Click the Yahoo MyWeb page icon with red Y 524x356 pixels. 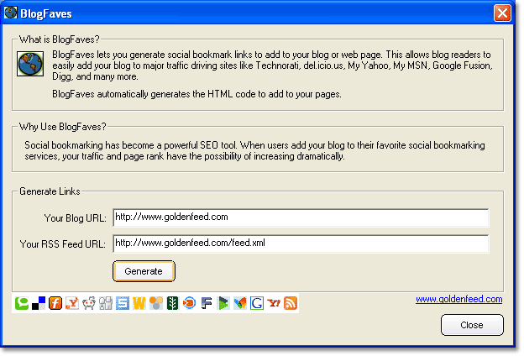pos(72,303)
